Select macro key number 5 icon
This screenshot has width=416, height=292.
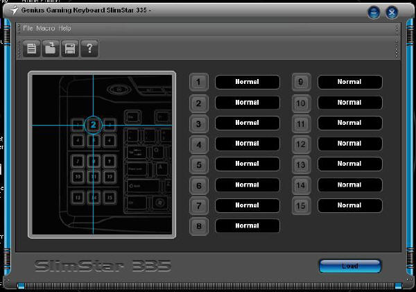pos(199,165)
